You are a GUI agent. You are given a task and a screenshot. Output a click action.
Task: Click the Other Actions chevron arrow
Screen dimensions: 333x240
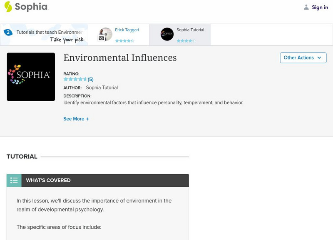319,58
